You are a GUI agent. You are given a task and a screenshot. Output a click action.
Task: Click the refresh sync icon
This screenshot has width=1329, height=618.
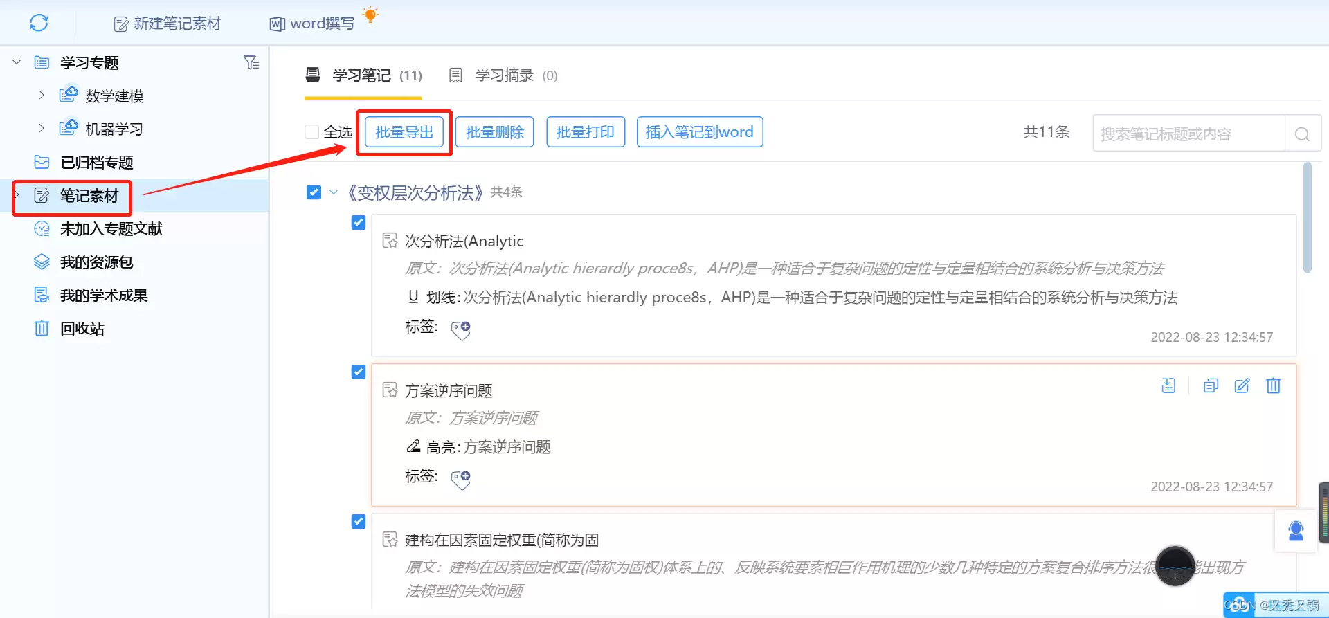(39, 23)
